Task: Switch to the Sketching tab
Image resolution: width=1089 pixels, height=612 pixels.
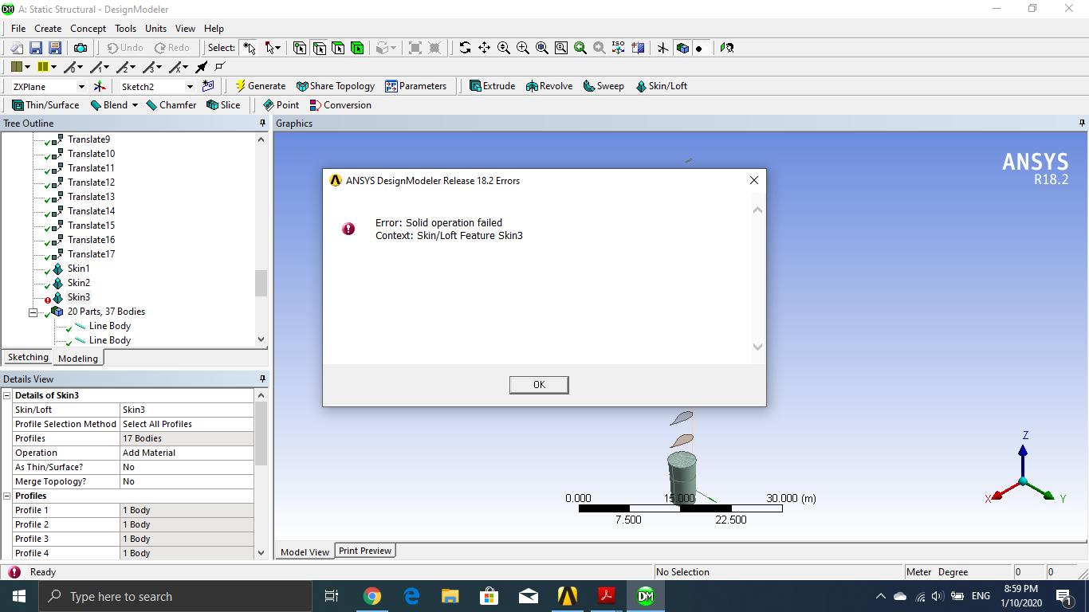Action: pos(28,358)
